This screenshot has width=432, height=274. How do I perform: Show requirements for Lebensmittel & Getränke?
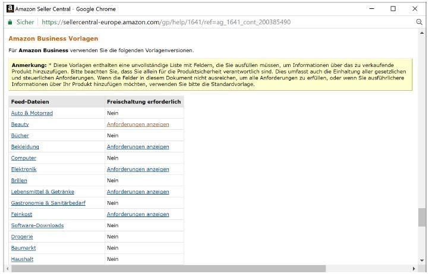[x=138, y=192]
